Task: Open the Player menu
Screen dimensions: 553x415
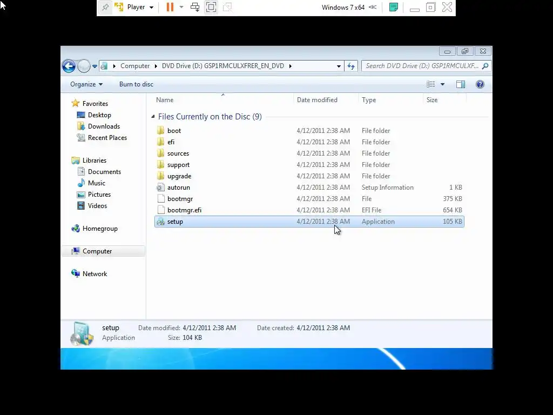Action: pyautogui.click(x=140, y=7)
